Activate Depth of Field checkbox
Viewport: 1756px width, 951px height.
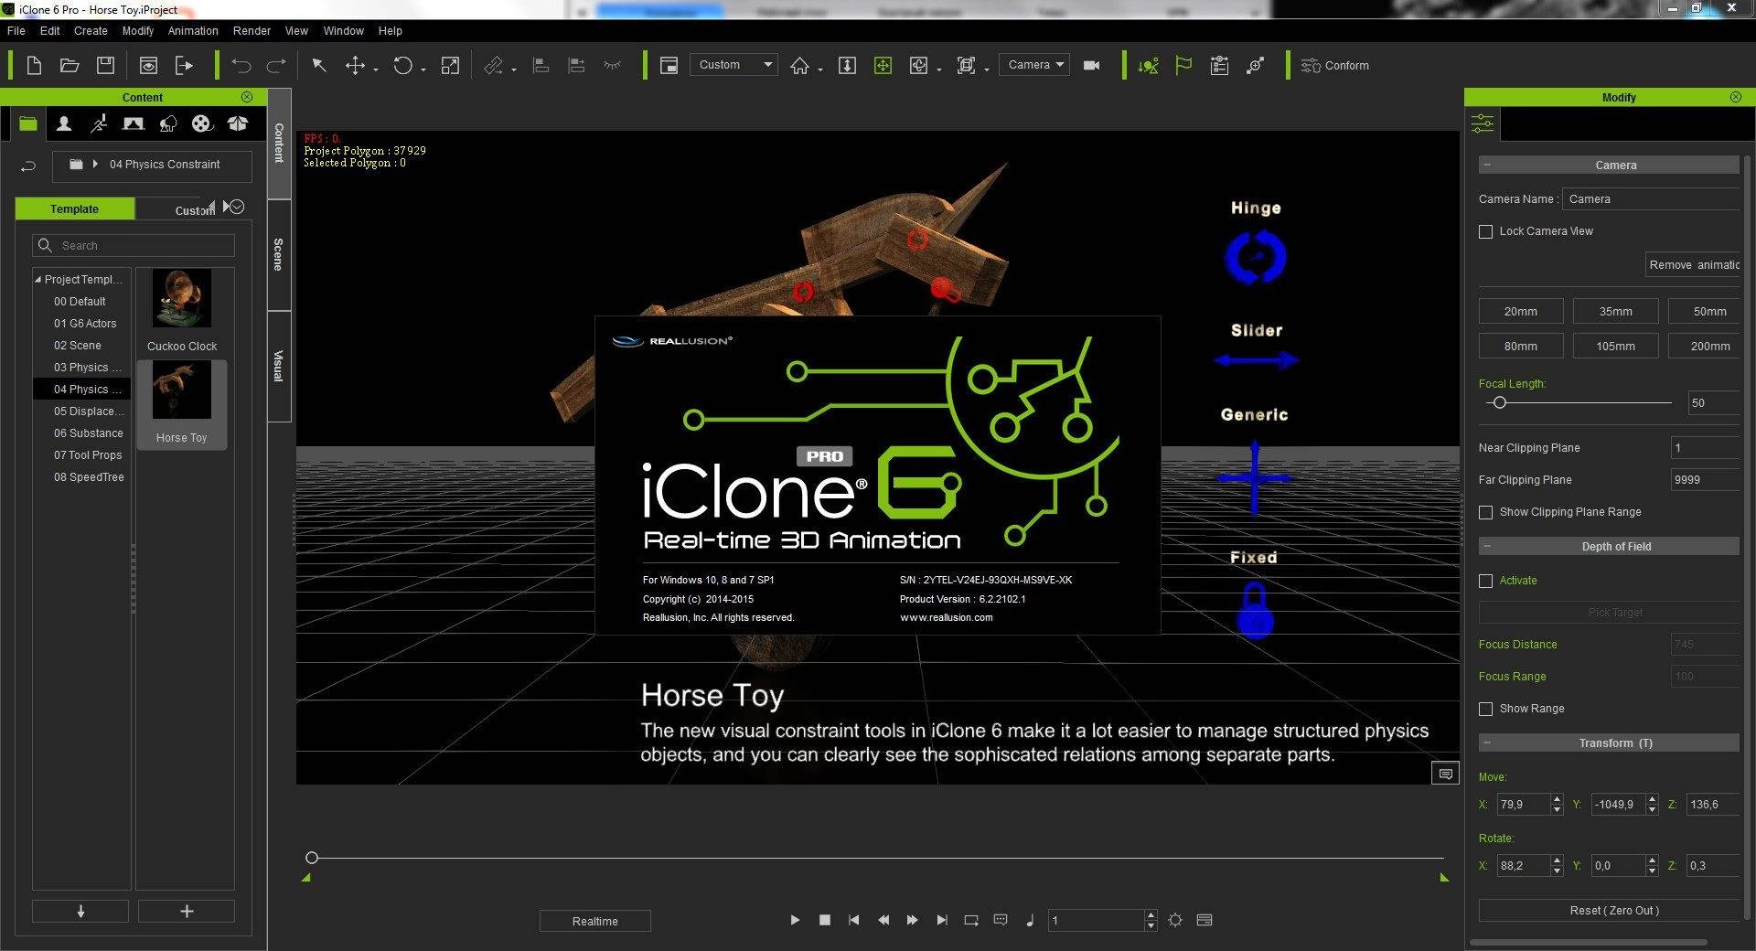1485,581
